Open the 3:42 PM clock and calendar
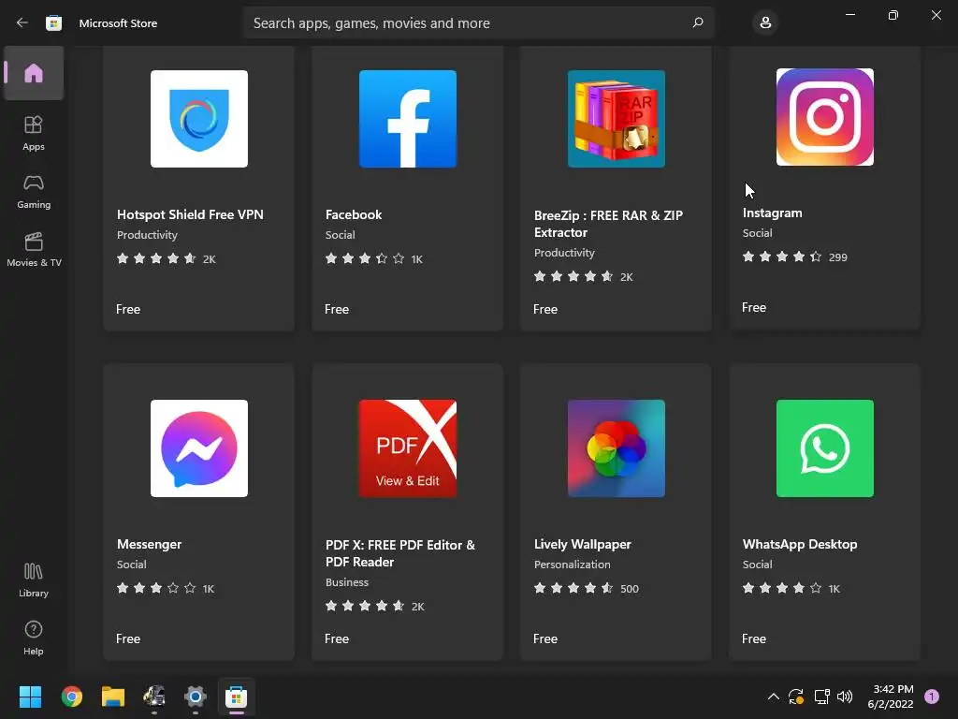 [891, 697]
